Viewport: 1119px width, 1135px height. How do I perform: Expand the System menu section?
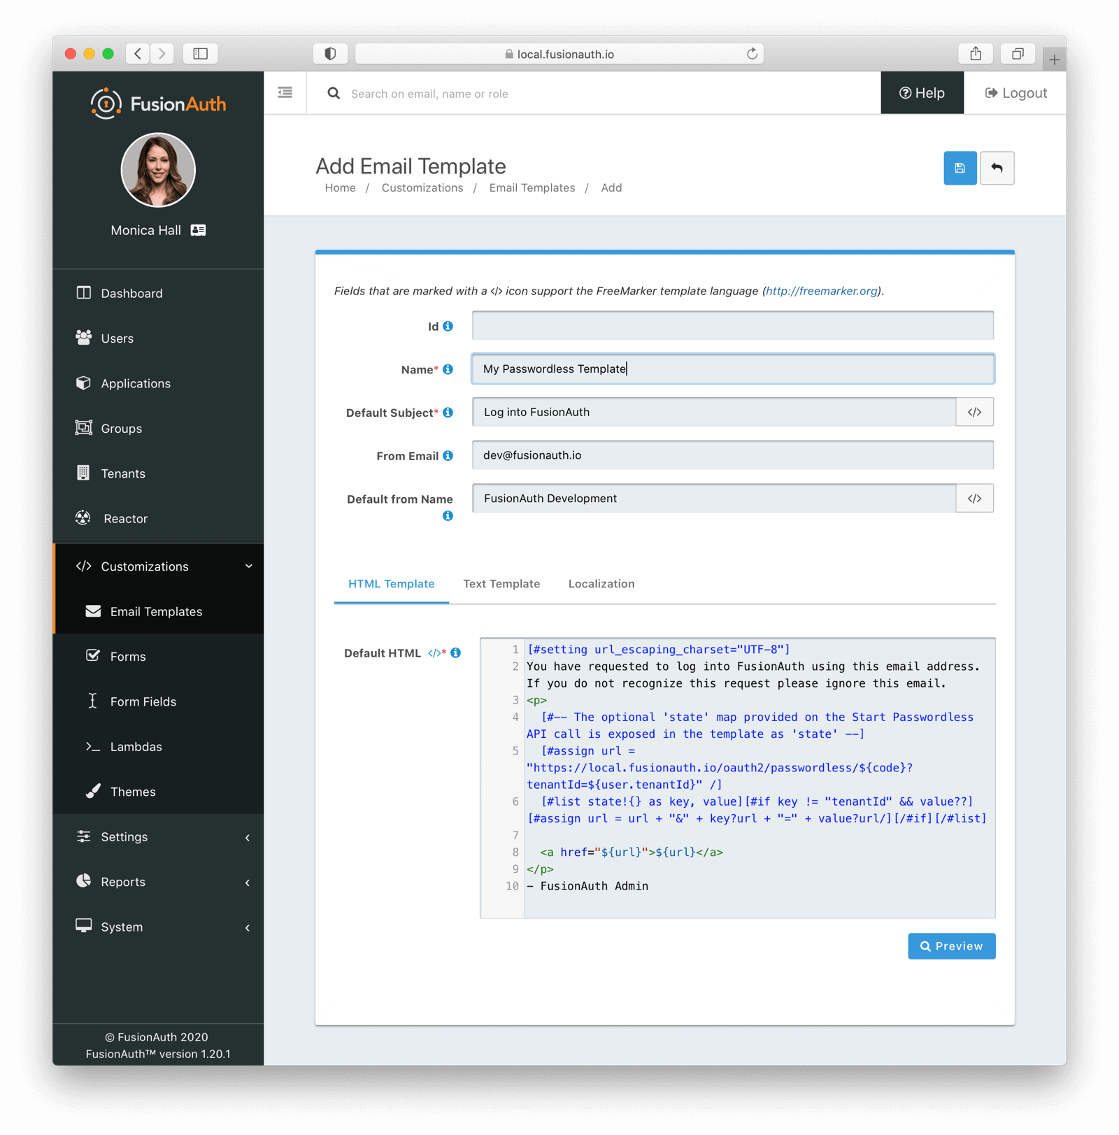158,927
